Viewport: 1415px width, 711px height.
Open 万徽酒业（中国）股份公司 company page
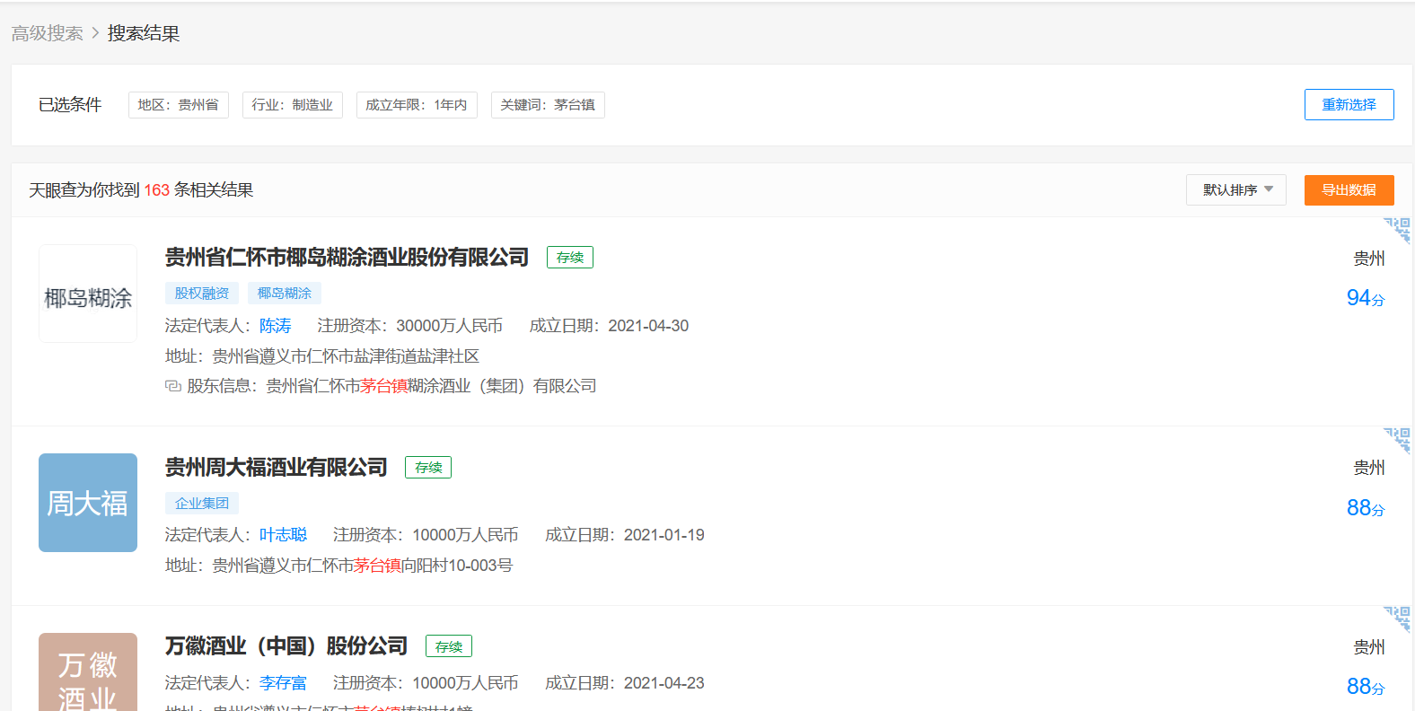point(286,646)
